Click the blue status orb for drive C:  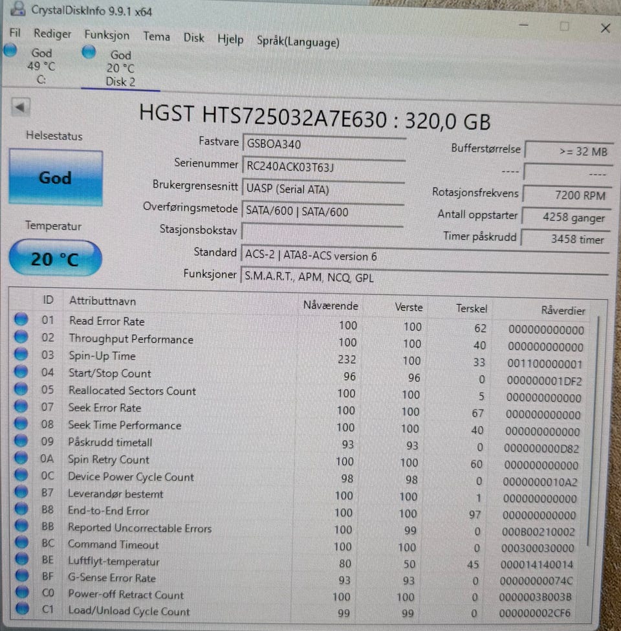pyautogui.click(x=10, y=50)
